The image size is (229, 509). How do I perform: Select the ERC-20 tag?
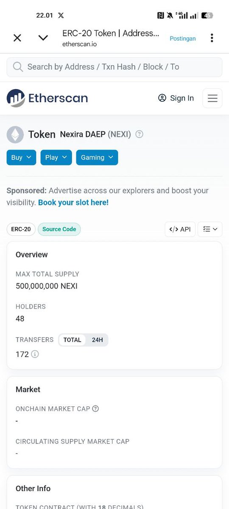[21, 229]
